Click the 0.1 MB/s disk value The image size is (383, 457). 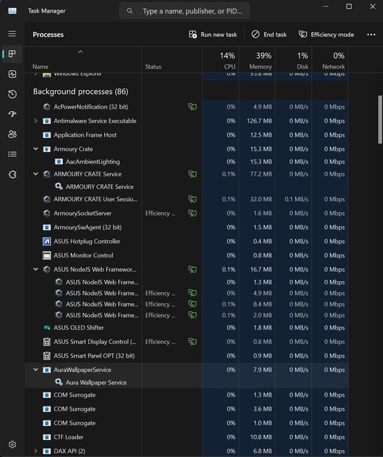[x=297, y=199]
